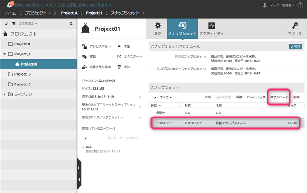Expand the 修正 date detail chevron
The image size is (307, 193).
pos(140,97)
